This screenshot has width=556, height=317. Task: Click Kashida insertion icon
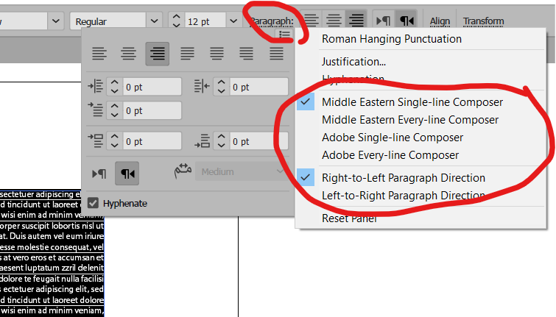(183, 171)
